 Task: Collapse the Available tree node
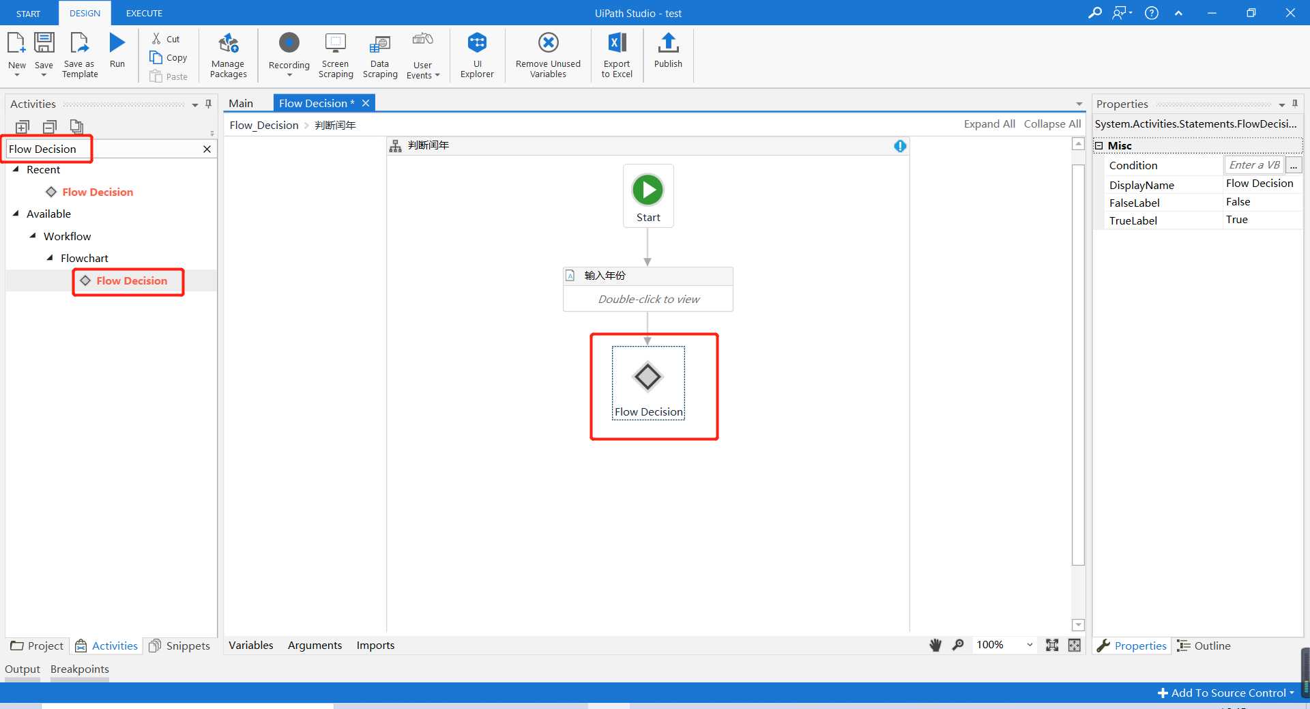point(16,214)
